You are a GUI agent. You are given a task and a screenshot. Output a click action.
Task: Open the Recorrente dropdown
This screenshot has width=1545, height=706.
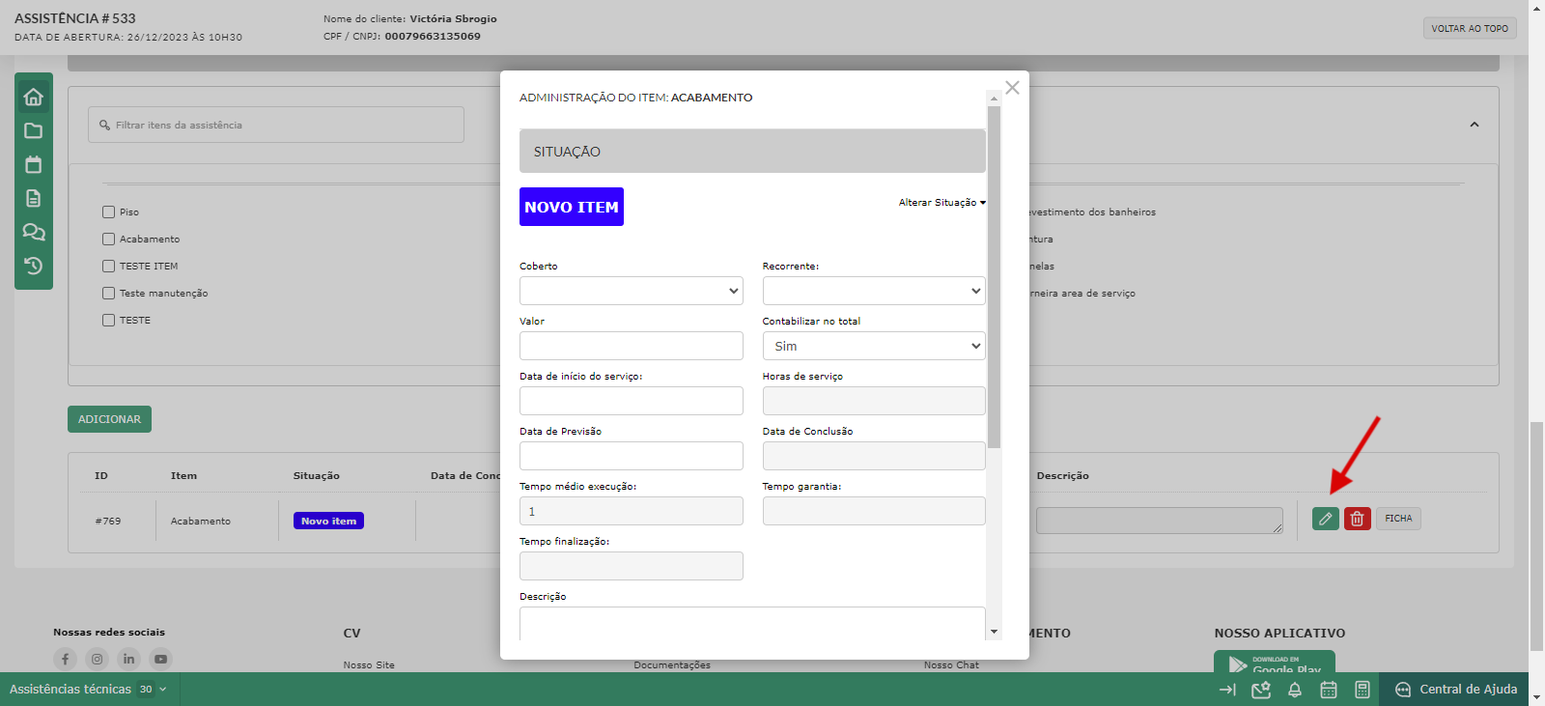(x=874, y=291)
